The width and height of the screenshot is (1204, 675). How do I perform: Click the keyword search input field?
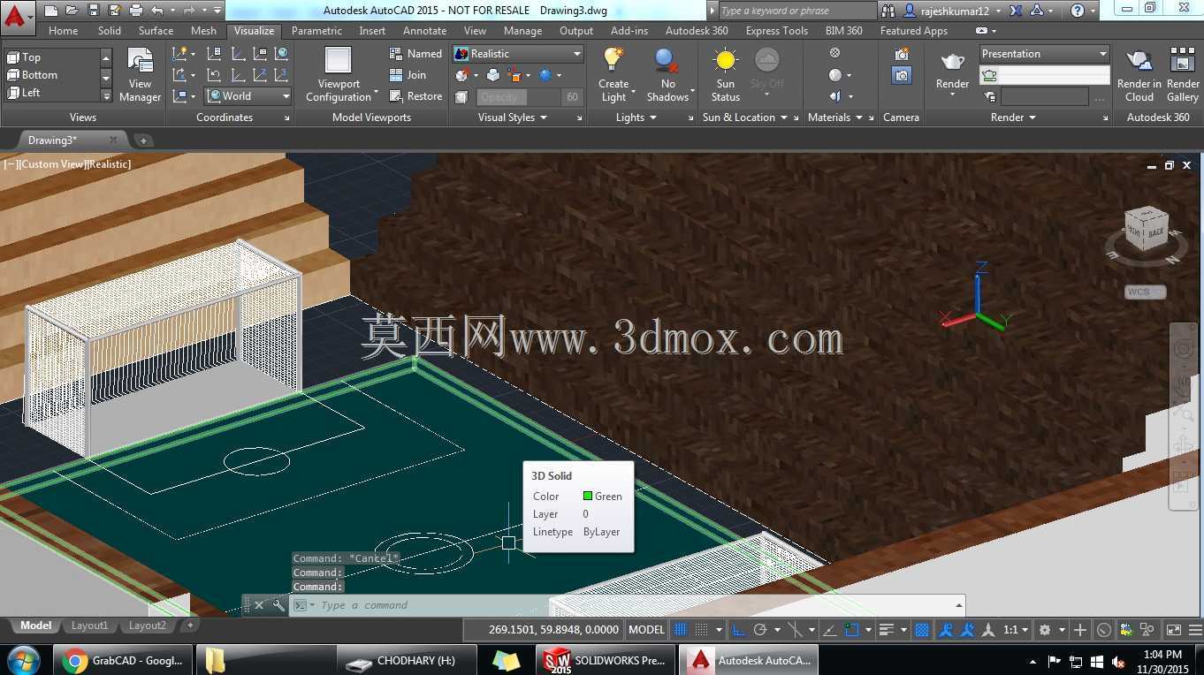coord(797,11)
